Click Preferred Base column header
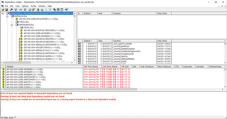This screenshot has height=119, width=227. pyautogui.click(x=216, y=67)
